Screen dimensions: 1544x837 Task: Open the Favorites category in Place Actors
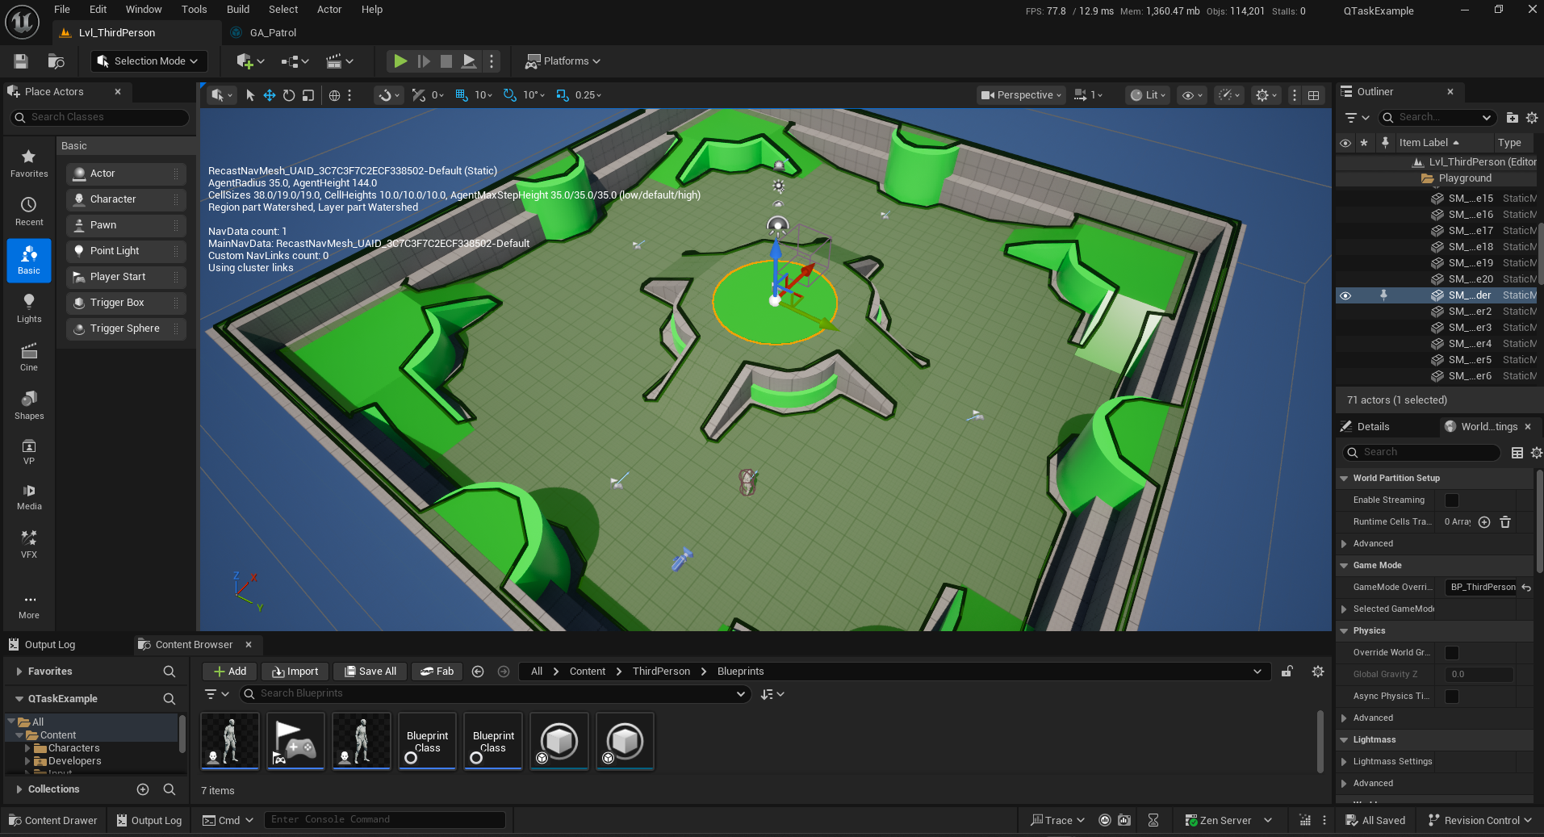29,163
